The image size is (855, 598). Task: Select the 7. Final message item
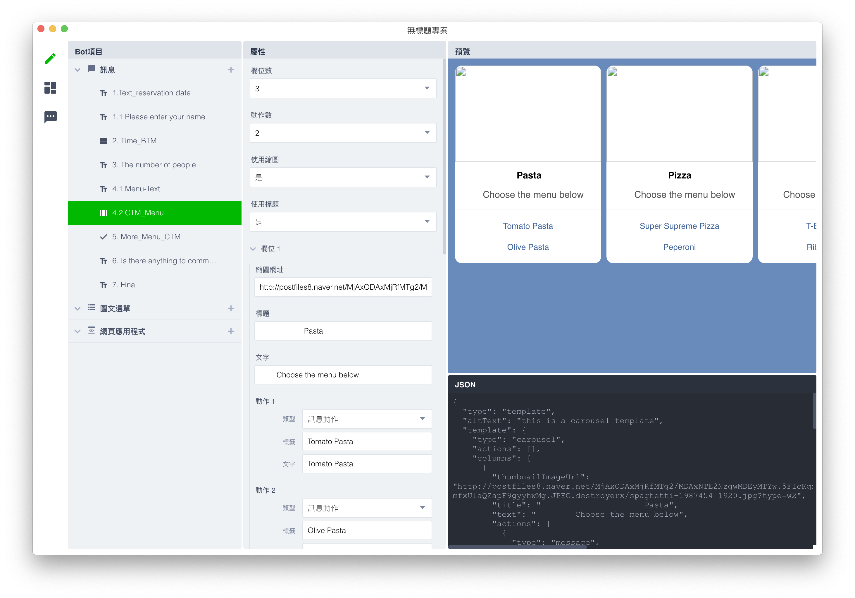(124, 285)
